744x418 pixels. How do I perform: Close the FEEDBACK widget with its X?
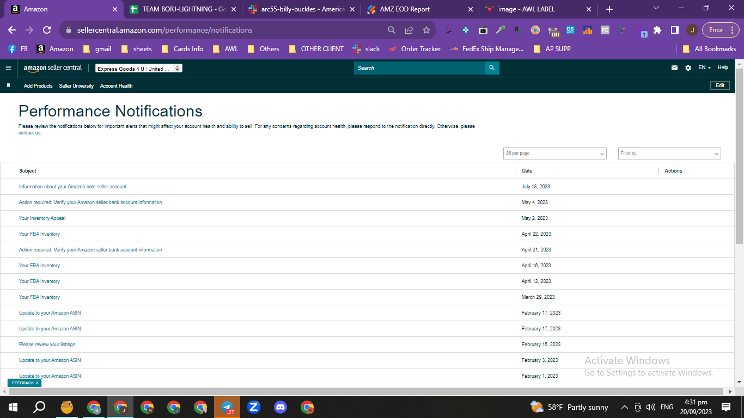tap(37, 383)
